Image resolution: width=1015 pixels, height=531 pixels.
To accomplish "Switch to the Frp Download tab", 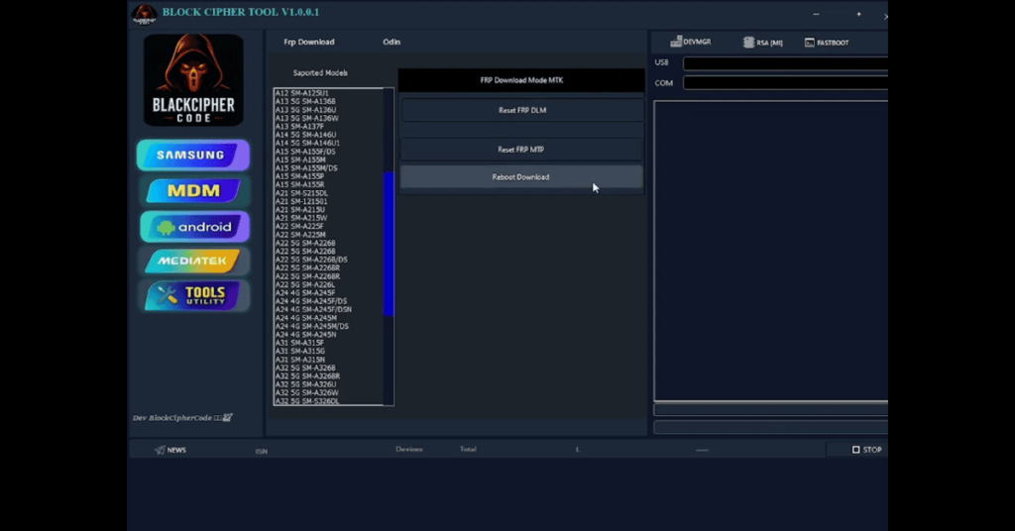I will pyautogui.click(x=309, y=42).
